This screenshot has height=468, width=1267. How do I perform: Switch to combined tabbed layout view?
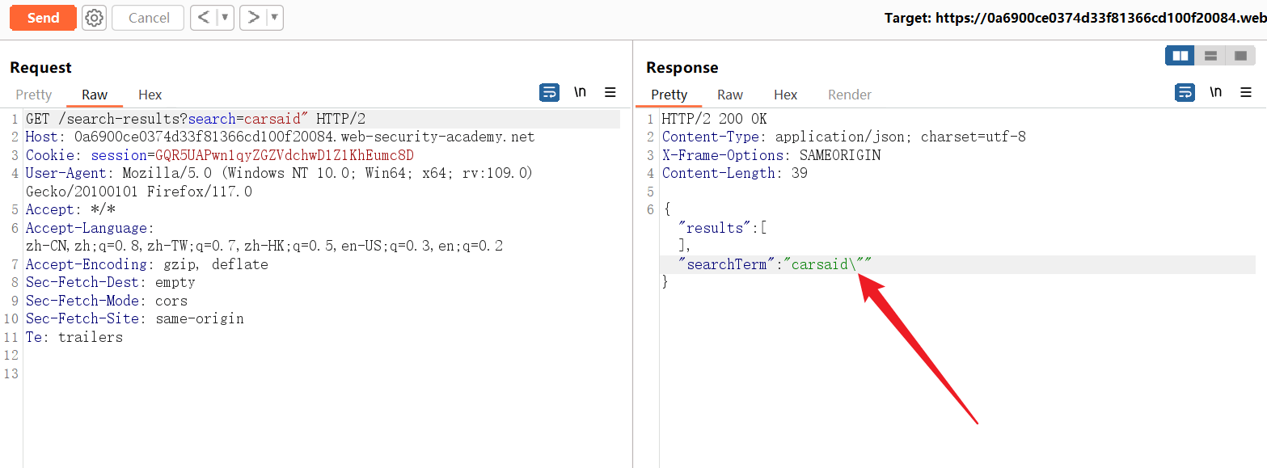tap(1240, 56)
